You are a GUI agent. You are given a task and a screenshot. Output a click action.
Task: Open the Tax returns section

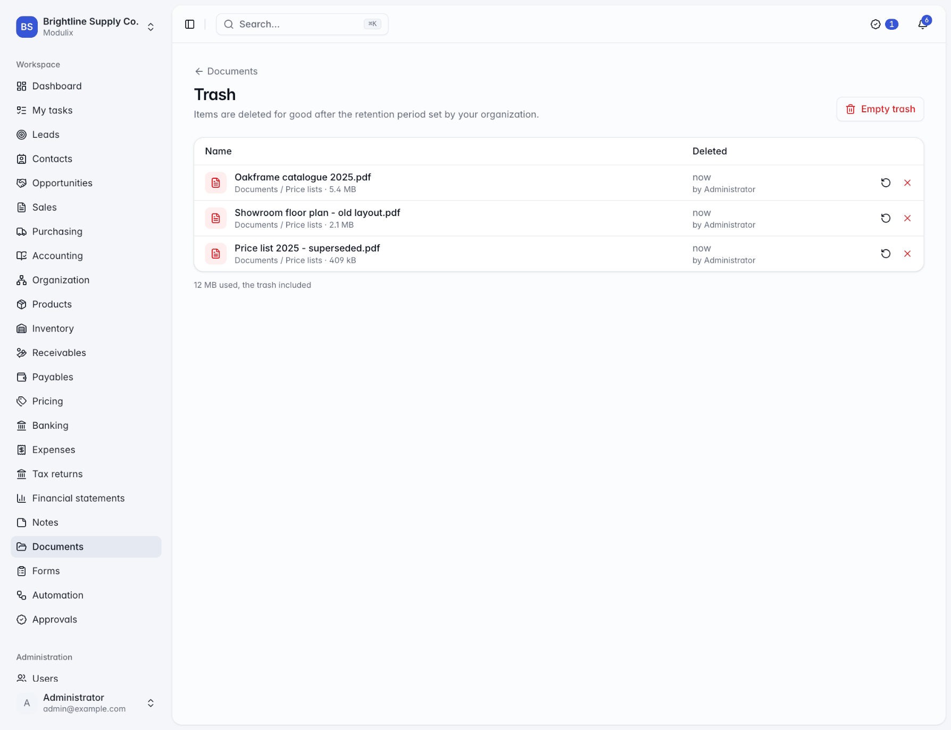(86, 474)
